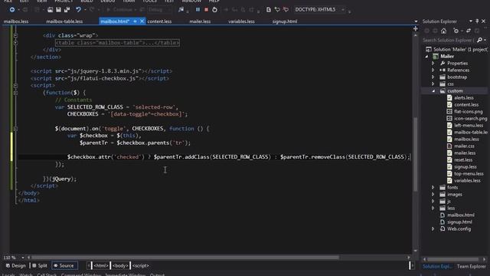The image size is (490, 276).
Task: Expand collapsed table mailbox-table code region
Action: pyautogui.click(x=15, y=43)
